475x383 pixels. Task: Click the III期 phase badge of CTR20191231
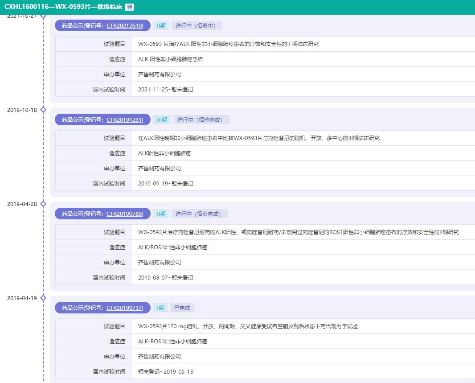coord(162,119)
